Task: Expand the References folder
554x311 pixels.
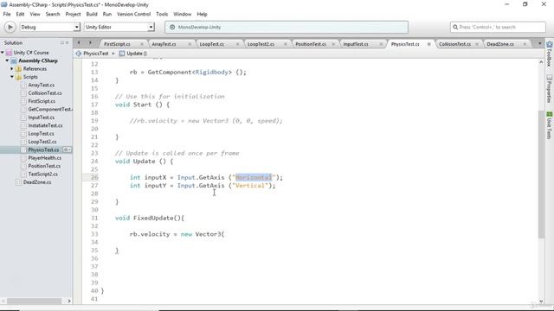Action: 12,69
